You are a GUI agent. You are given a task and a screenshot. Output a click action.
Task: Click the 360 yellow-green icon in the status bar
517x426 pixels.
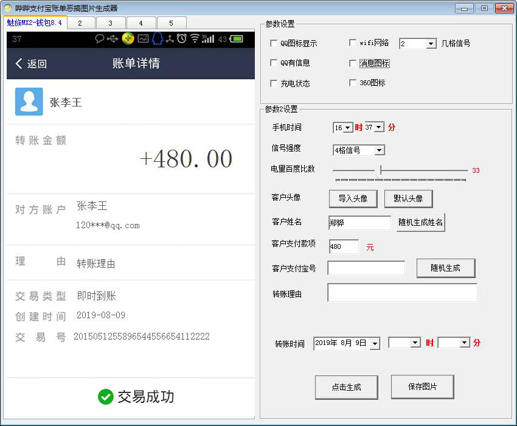point(128,38)
